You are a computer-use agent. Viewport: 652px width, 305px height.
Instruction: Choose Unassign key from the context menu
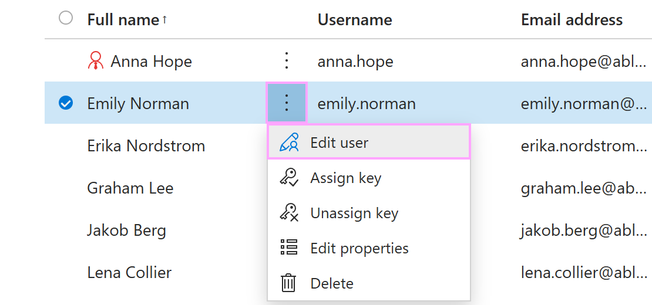[x=369, y=213]
